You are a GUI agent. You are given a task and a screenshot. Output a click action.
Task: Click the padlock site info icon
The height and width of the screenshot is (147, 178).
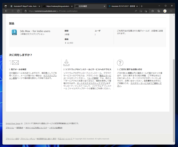click(x=26, y=11)
